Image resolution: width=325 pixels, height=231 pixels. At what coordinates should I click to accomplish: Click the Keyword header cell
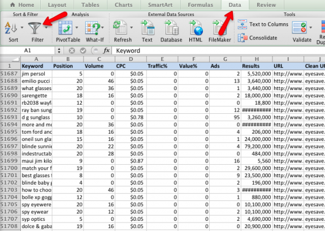pyautogui.click(x=36, y=66)
